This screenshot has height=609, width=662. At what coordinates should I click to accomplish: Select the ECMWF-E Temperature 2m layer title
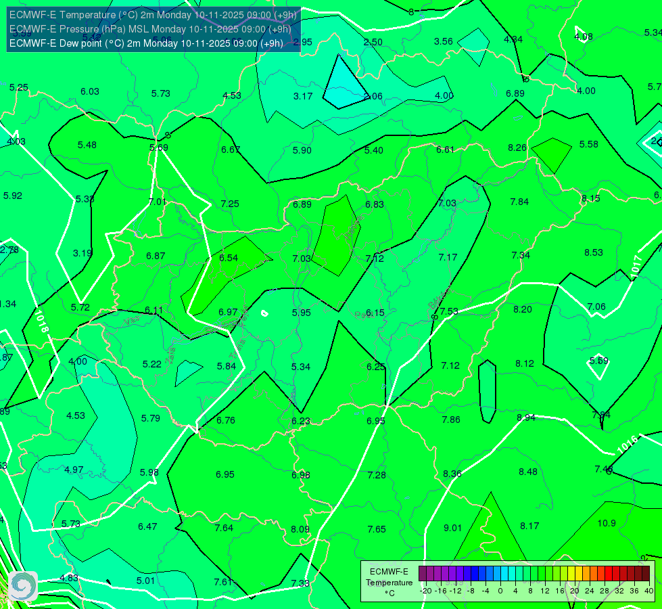(153, 15)
